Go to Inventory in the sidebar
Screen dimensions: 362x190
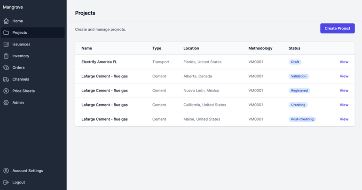pyautogui.click(x=21, y=56)
